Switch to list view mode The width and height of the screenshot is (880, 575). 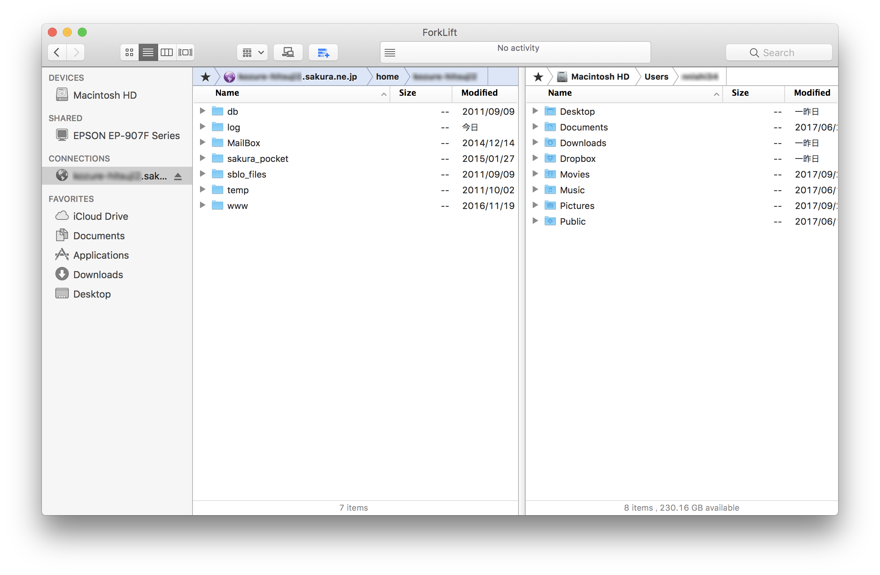coord(148,52)
